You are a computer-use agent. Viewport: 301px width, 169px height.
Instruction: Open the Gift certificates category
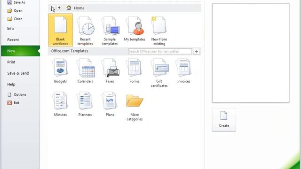click(x=159, y=73)
